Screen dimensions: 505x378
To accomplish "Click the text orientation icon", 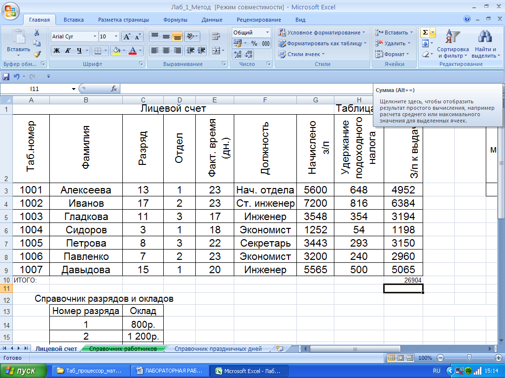I will tap(193, 36).
